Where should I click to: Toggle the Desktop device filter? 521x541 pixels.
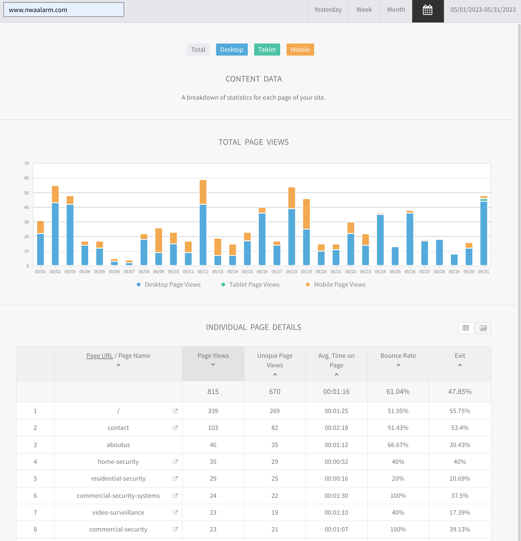click(x=232, y=50)
